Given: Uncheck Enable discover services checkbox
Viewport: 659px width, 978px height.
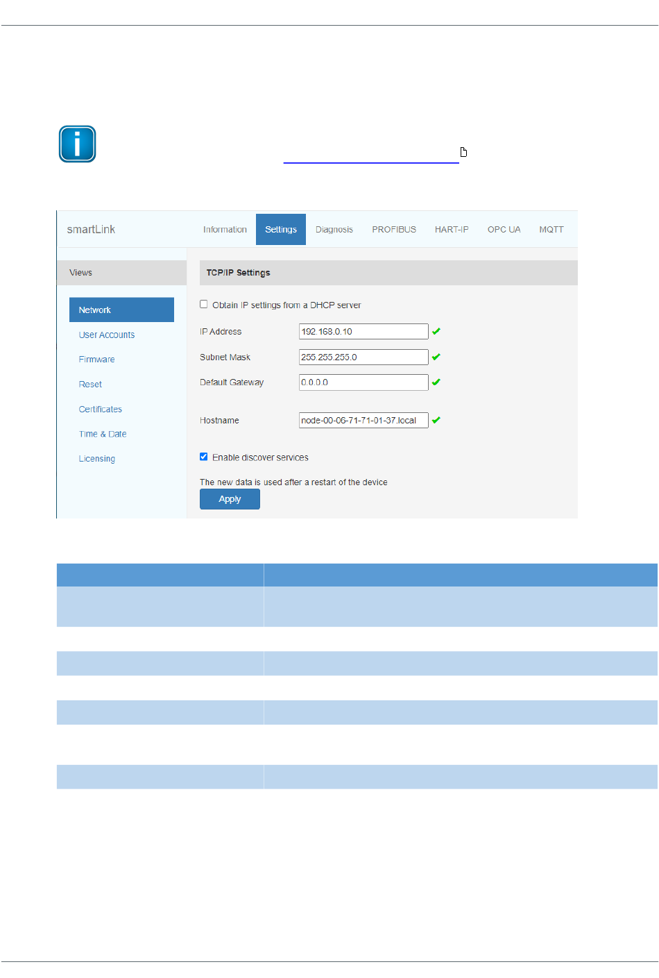Looking at the screenshot, I should (204, 457).
